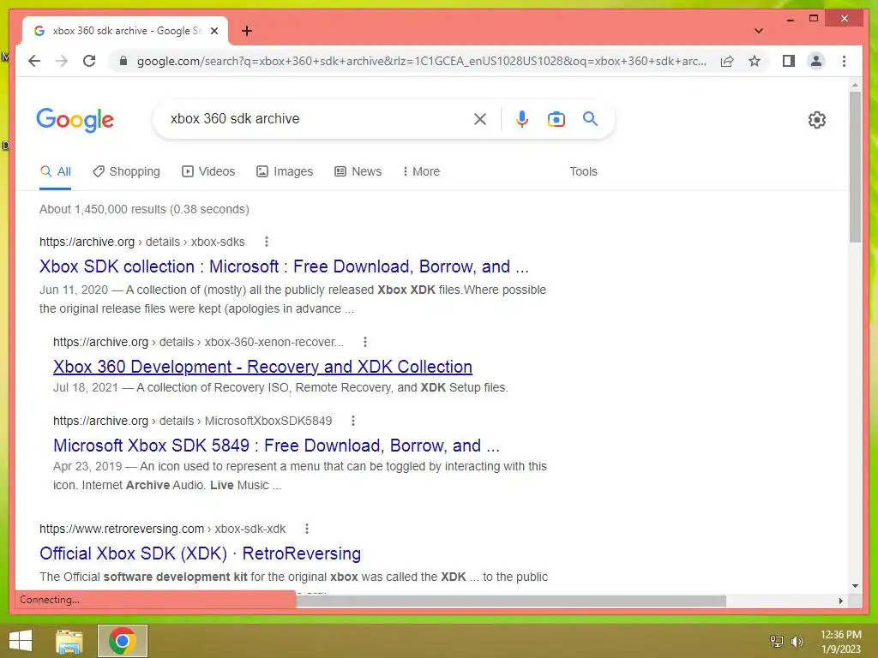Reload the current page
This screenshot has width=878, height=658.
[x=89, y=61]
